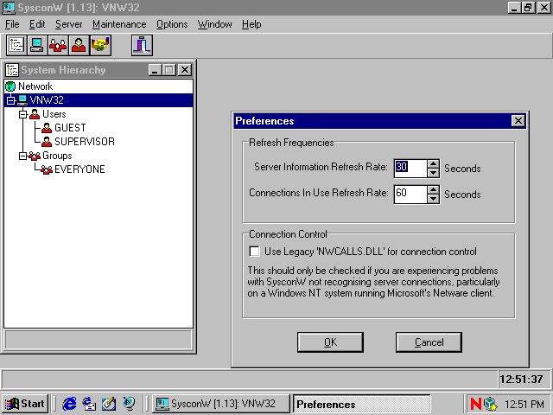Click the channels satellite quick launch icon

point(129,404)
